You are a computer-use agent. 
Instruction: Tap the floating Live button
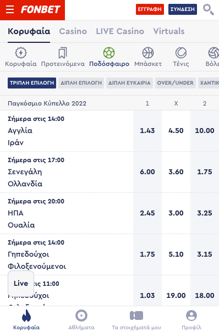[x=21, y=283]
